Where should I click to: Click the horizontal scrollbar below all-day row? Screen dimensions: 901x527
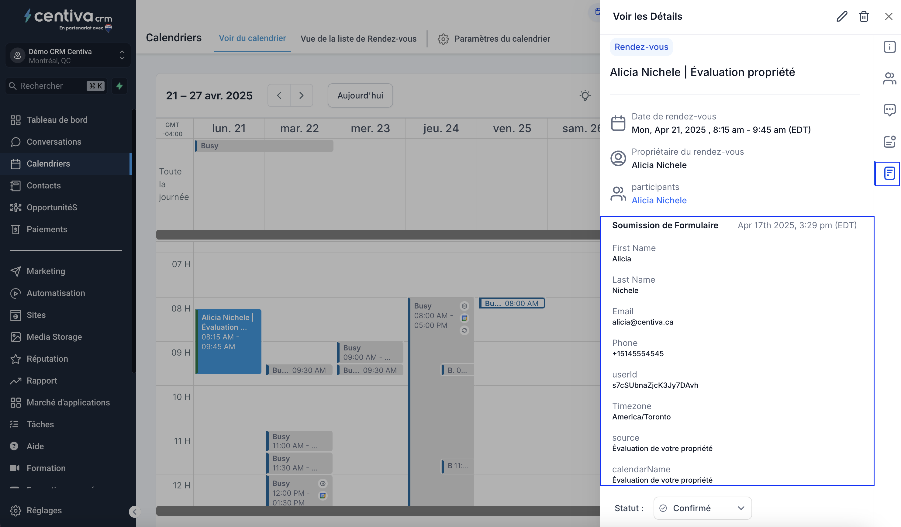[x=378, y=235]
